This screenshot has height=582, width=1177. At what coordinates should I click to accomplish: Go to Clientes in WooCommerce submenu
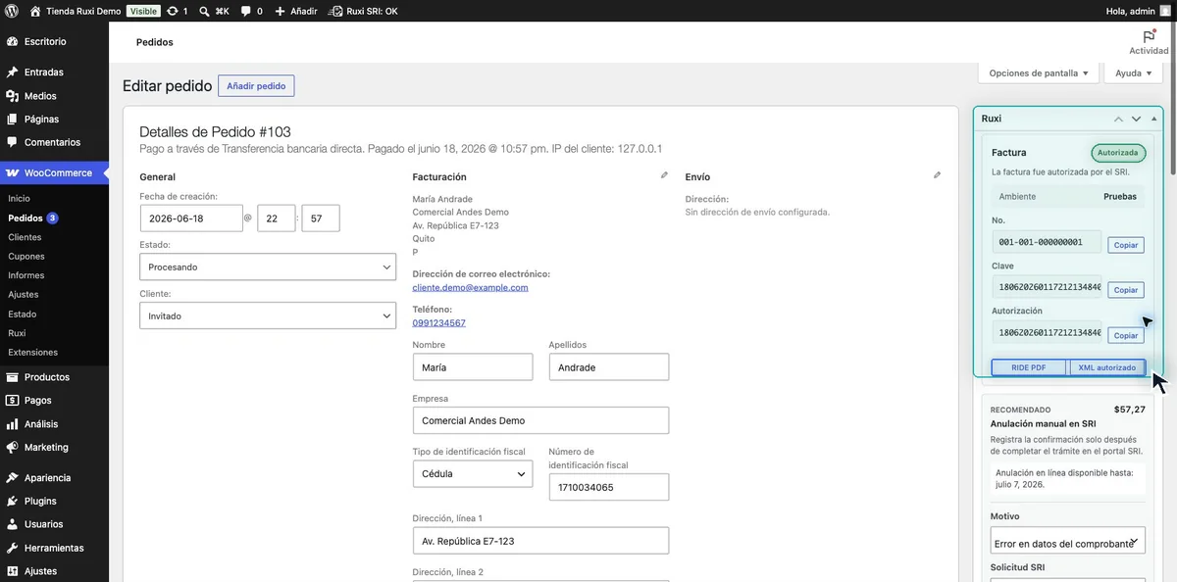(25, 237)
